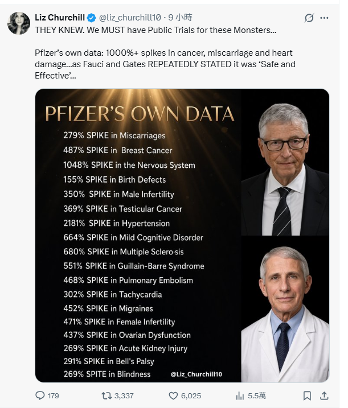Click the Grok slashed-circle icon
The image size is (348, 408).
coord(309,18)
